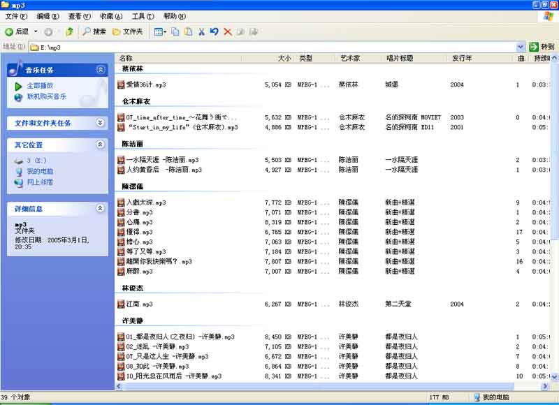Sort by the 艺术家 column header
The width and height of the screenshot is (559, 405).
[x=358, y=58]
